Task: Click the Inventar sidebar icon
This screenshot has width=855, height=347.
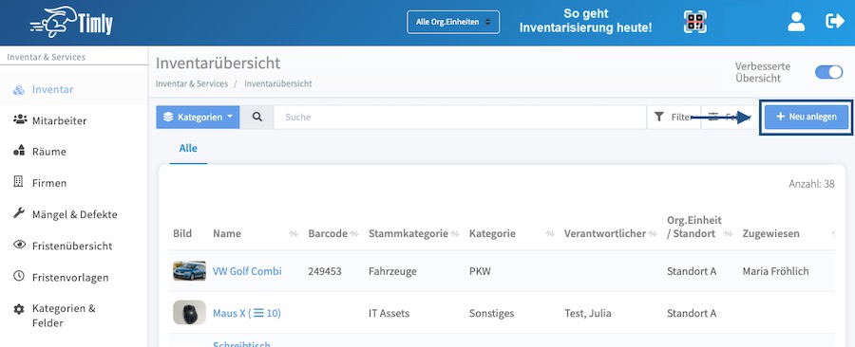Action: tap(19, 90)
